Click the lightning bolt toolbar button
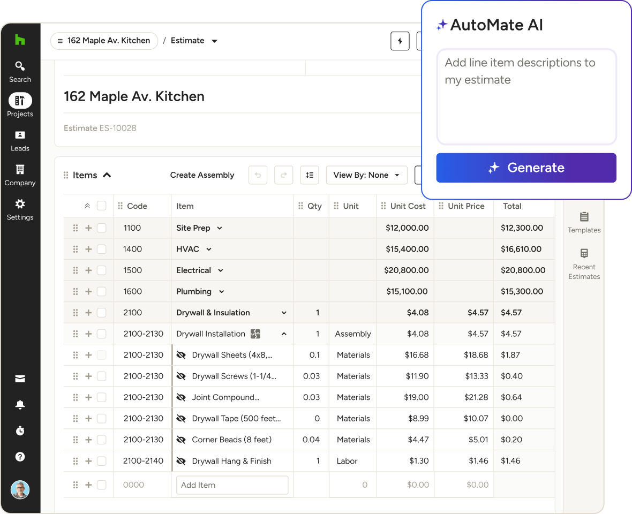This screenshot has width=632, height=514. point(400,41)
